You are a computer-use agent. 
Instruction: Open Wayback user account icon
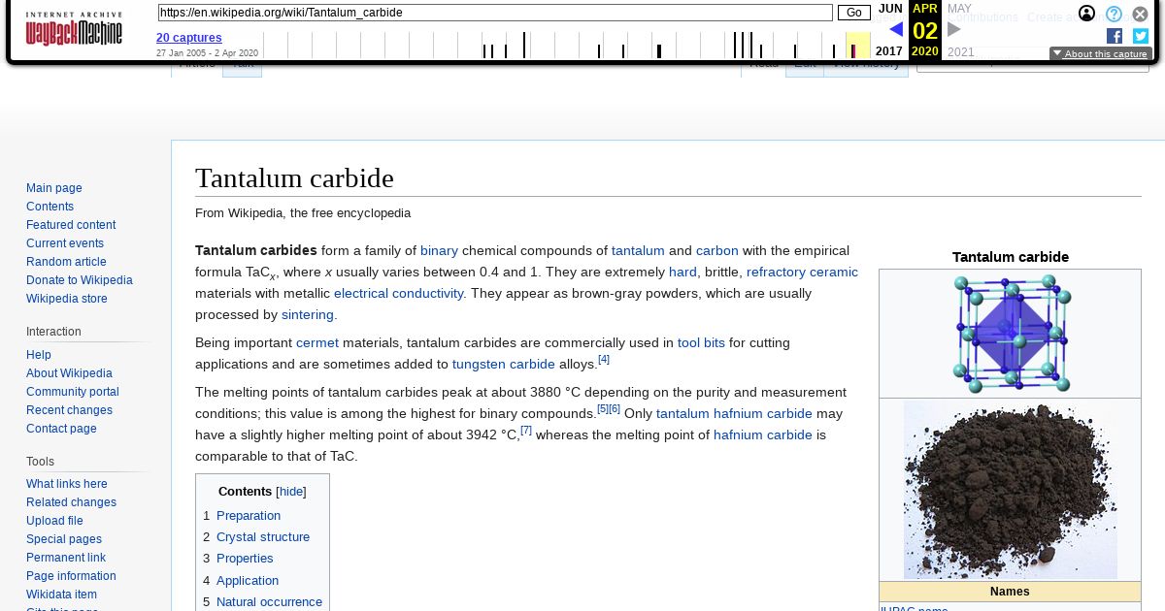coord(1087,14)
